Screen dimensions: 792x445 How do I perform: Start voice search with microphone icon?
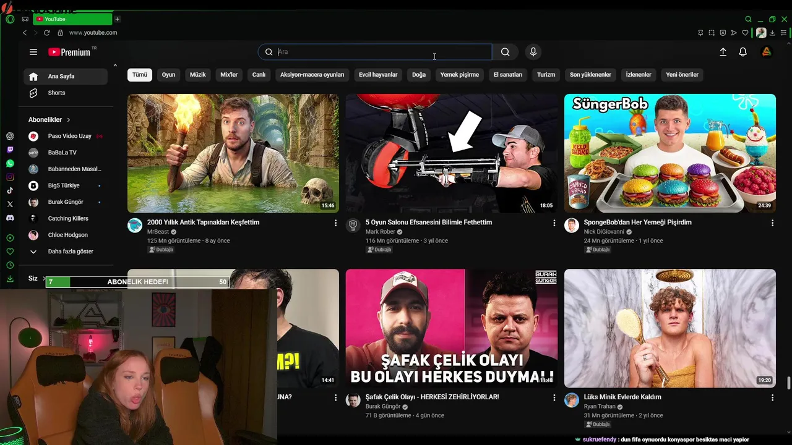click(533, 52)
